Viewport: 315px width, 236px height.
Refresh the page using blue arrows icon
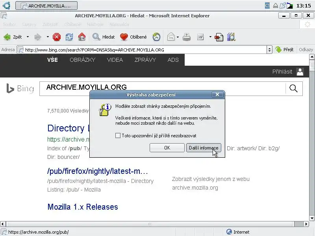coord(69,37)
